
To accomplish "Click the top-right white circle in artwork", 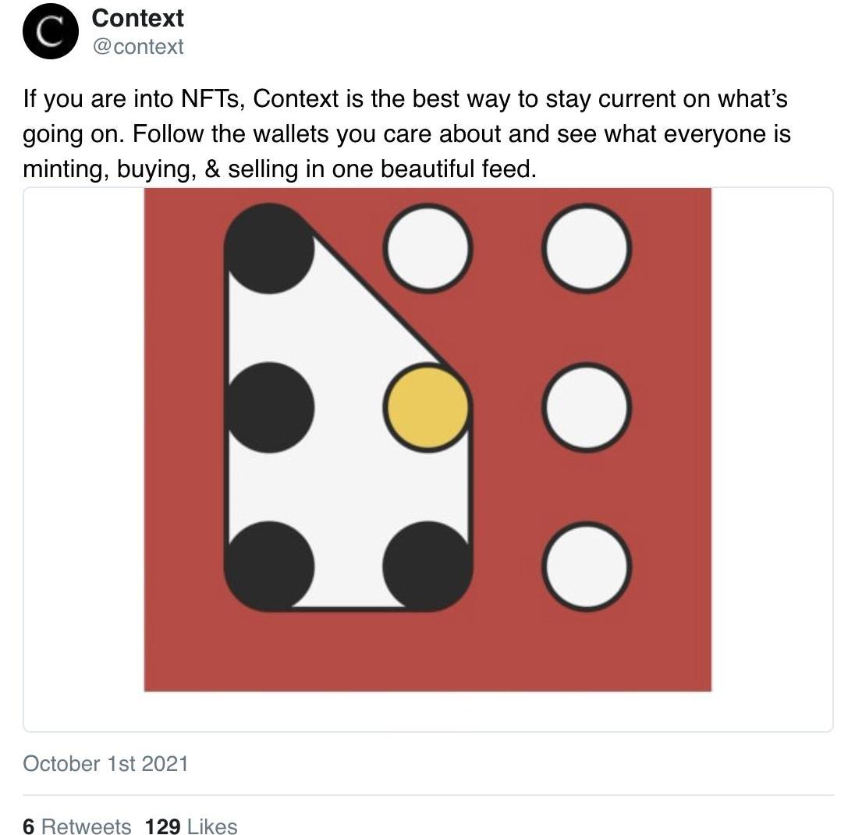I will [587, 248].
